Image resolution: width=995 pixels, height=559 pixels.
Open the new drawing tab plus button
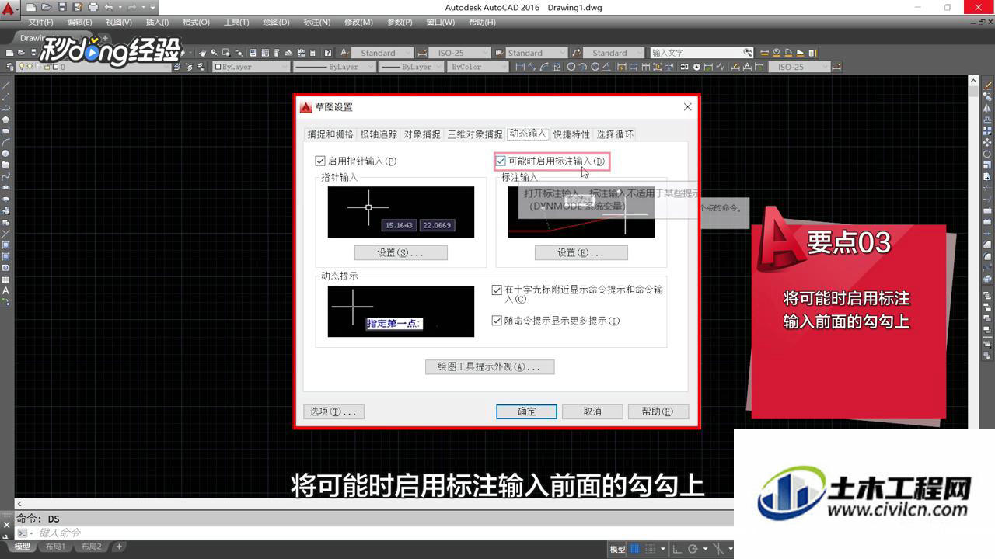pos(105,38)
